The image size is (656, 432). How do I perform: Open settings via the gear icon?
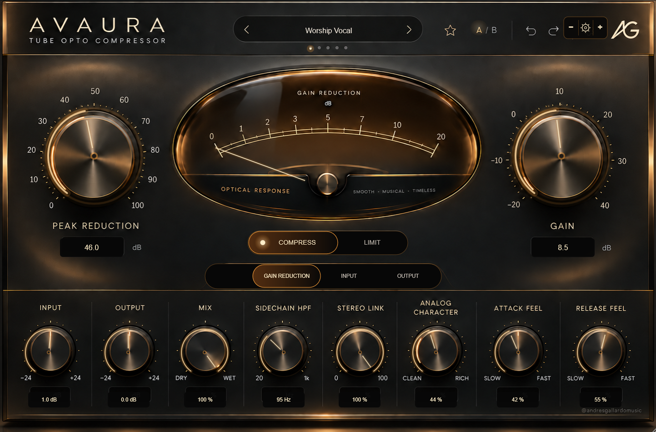point(586,28)
